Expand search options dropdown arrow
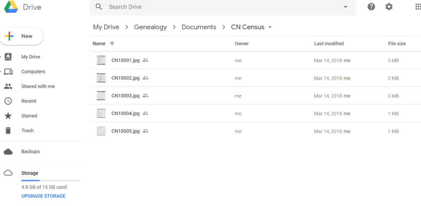Screen dimensions: 421x206 click(345, 7)
